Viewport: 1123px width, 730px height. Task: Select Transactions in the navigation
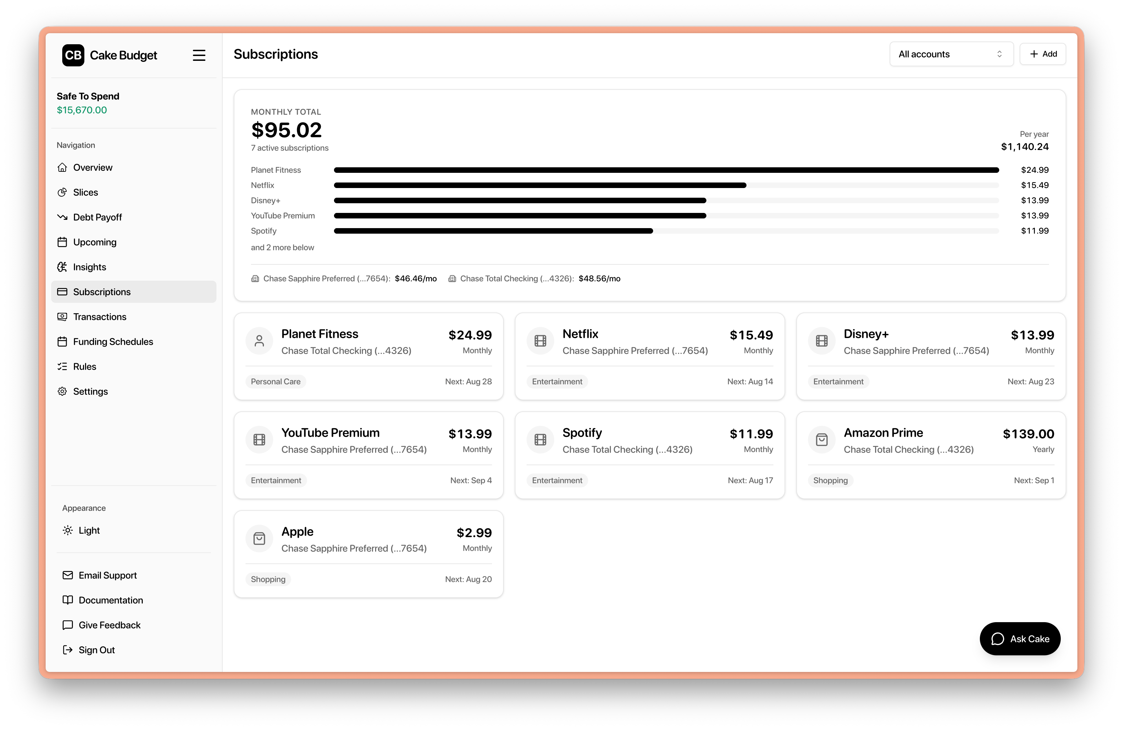(x=133, y=317)
